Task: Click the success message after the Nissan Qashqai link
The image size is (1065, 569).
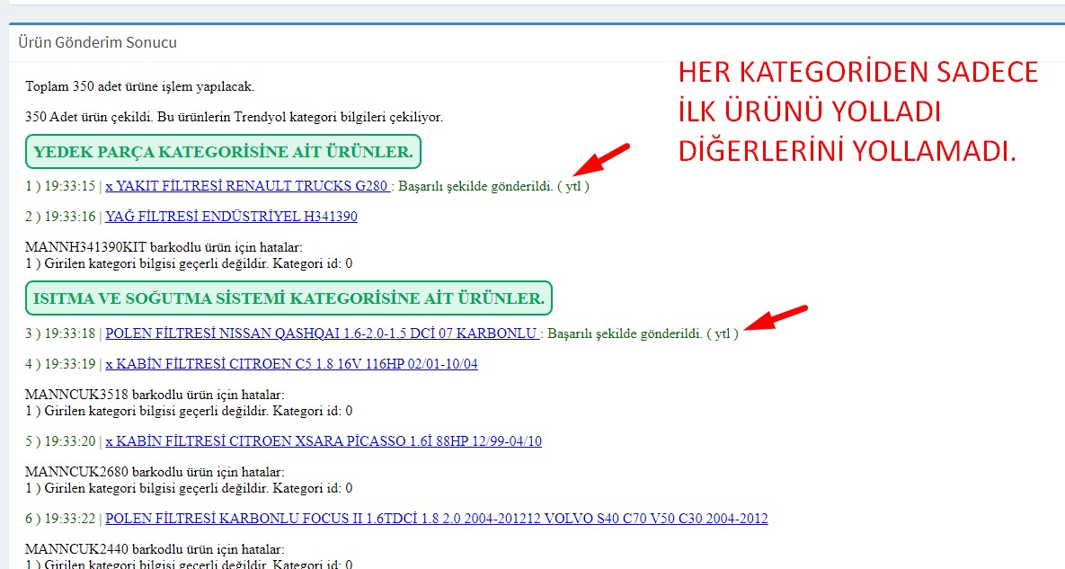Action: pyautogui.click(x=643, y=333)
